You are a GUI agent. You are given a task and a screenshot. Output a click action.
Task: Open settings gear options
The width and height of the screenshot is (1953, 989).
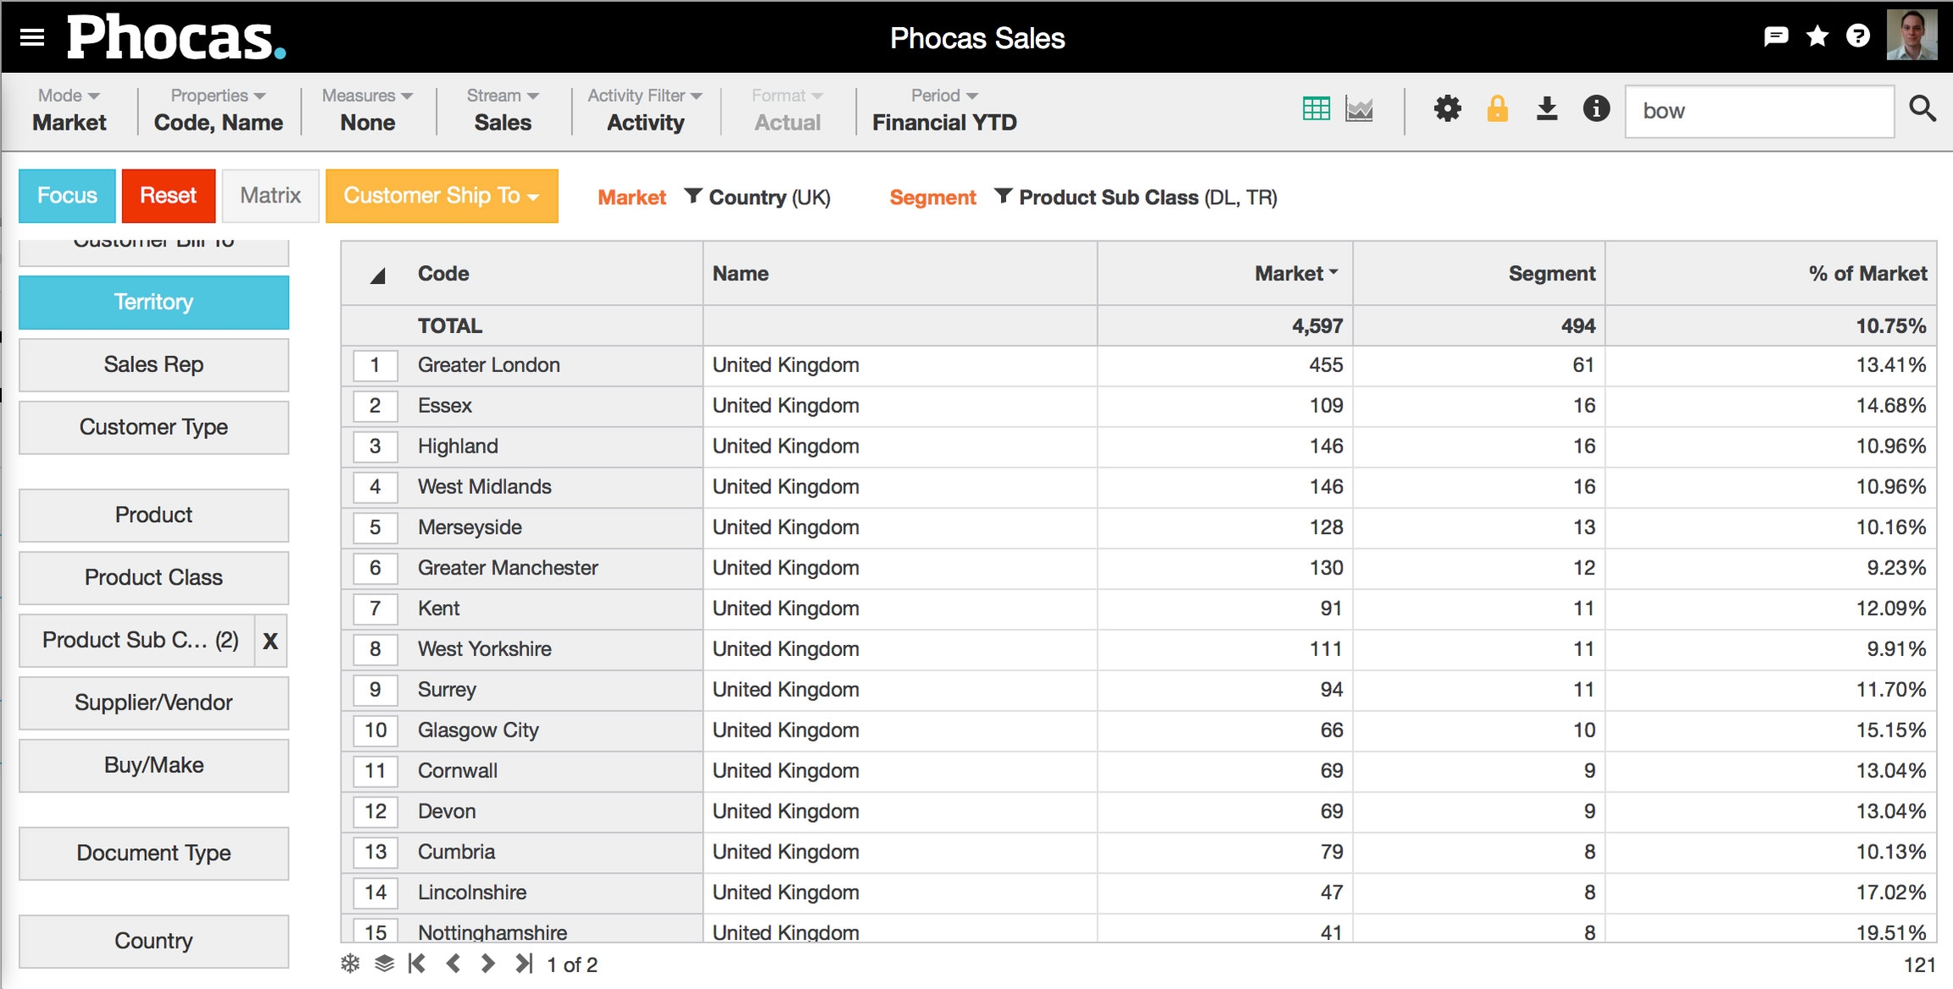tap(1447, 109)
